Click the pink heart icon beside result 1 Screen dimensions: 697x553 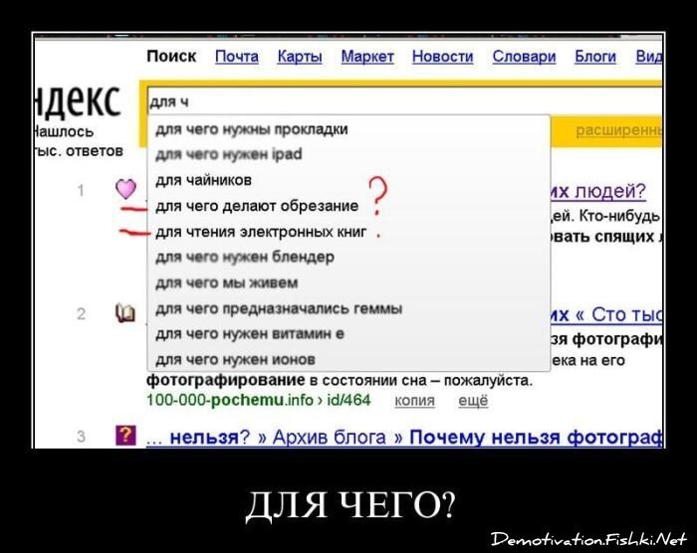[125, 189]
